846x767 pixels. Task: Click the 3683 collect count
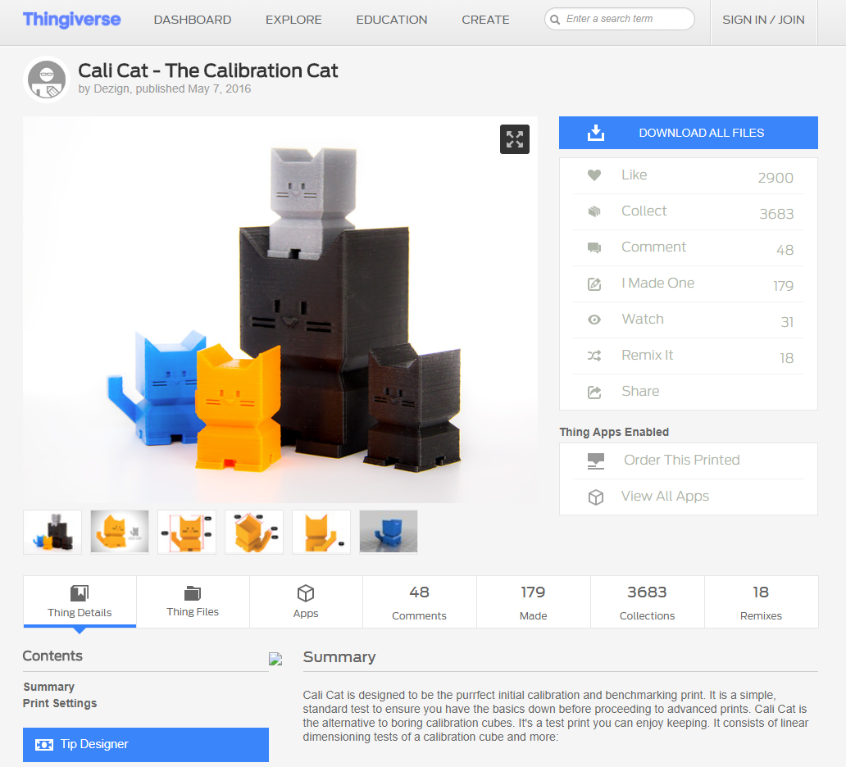coord(776,214)
